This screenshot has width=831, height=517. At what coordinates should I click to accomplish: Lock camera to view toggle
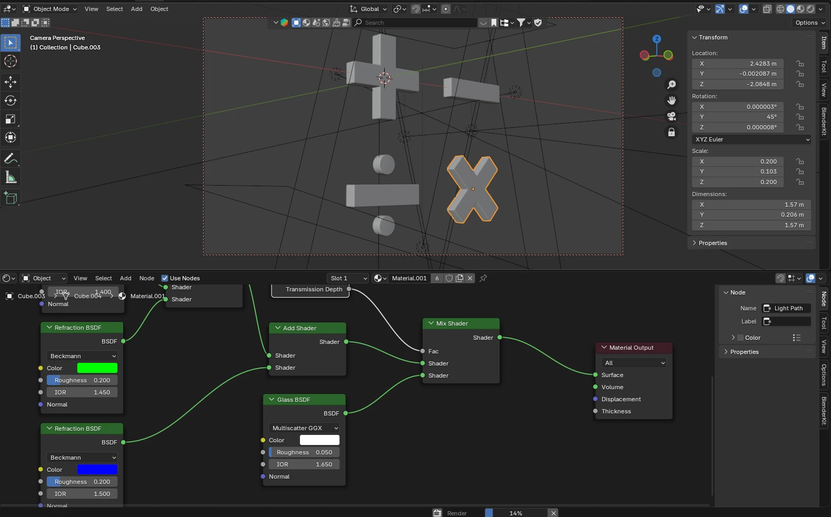[x=672, y=132]
